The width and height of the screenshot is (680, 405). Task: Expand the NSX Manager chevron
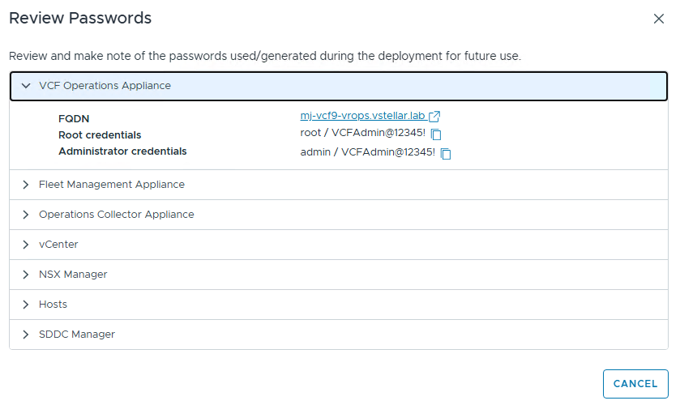click(26, 275)
